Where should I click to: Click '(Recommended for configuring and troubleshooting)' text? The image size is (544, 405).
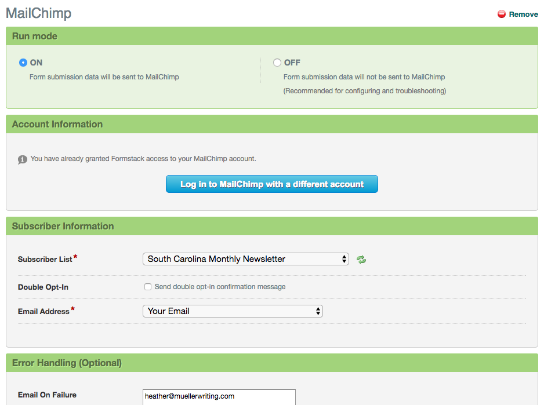[x=365, y=91]
